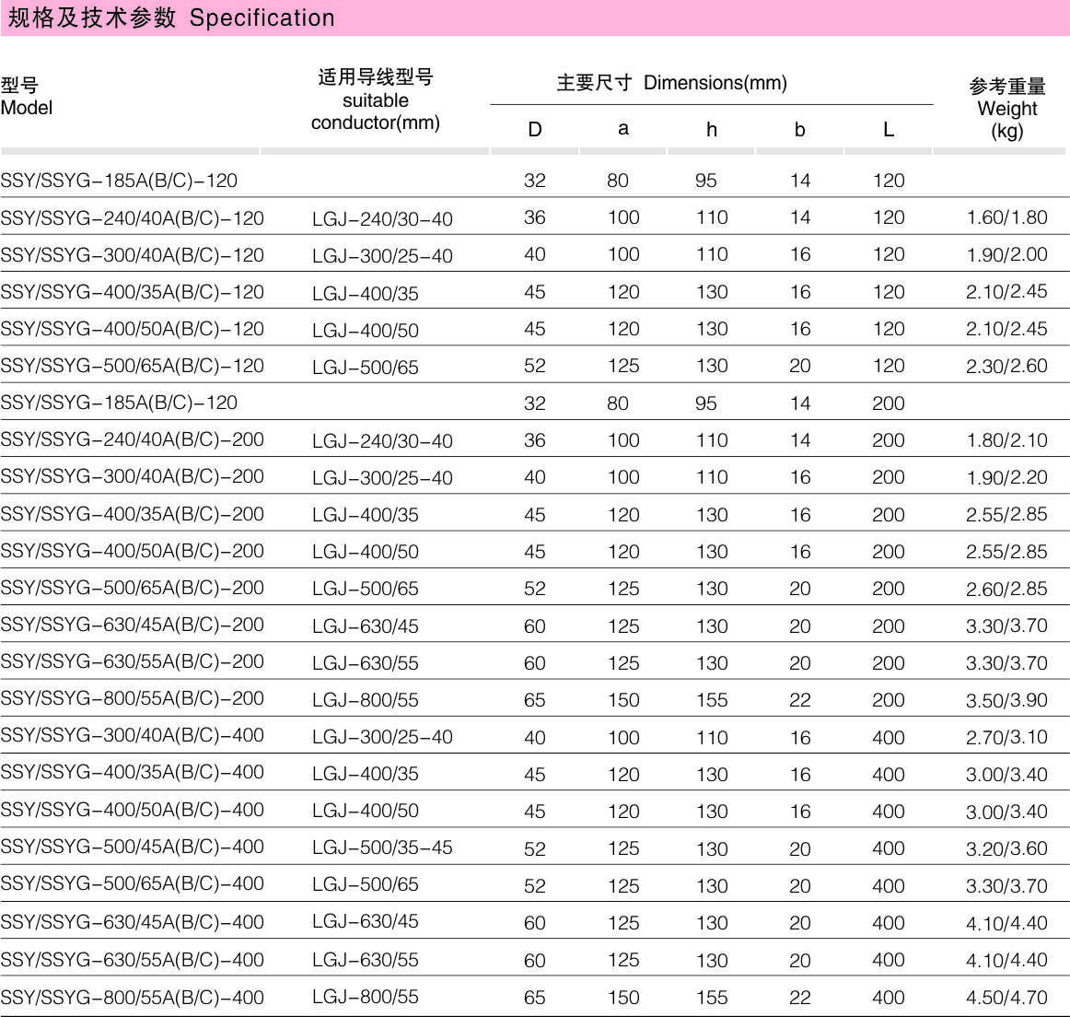Select model cell SSY/SSYG-630/55A(B/C)-200
The width and height of the screenshot is (1070, 1017).
pos(133,661)
